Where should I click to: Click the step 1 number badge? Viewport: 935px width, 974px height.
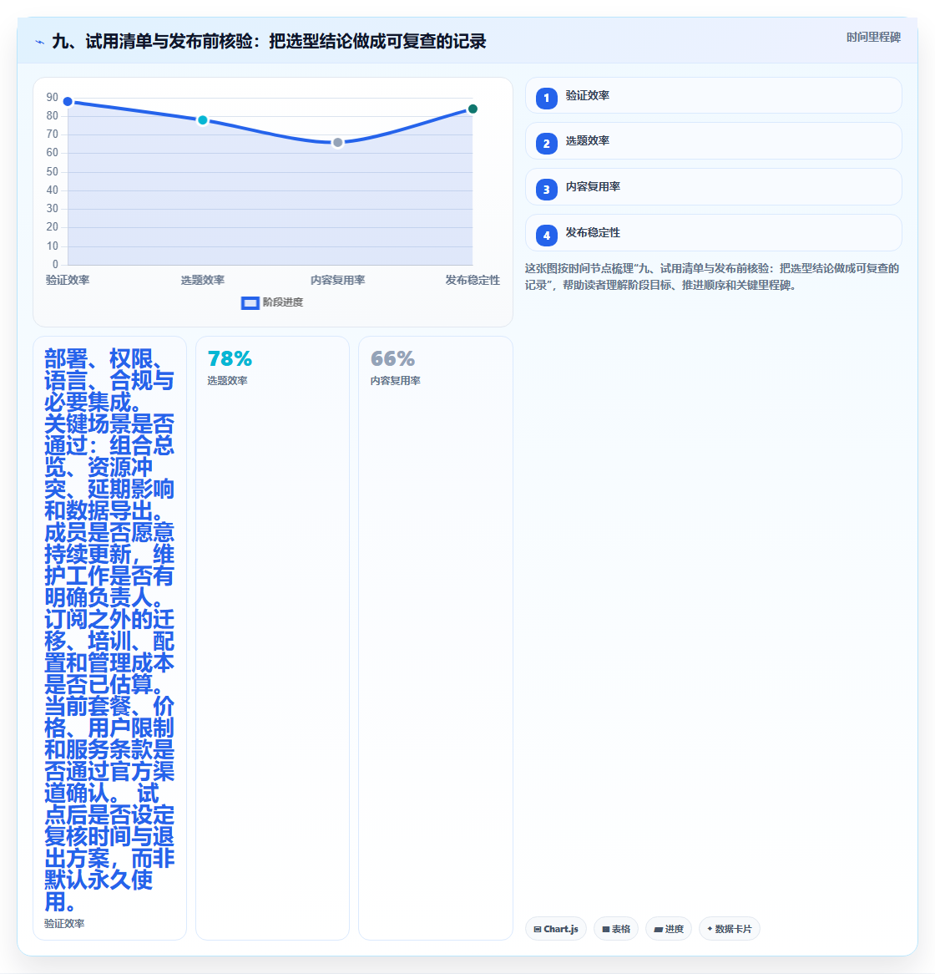tap(546, 98)
